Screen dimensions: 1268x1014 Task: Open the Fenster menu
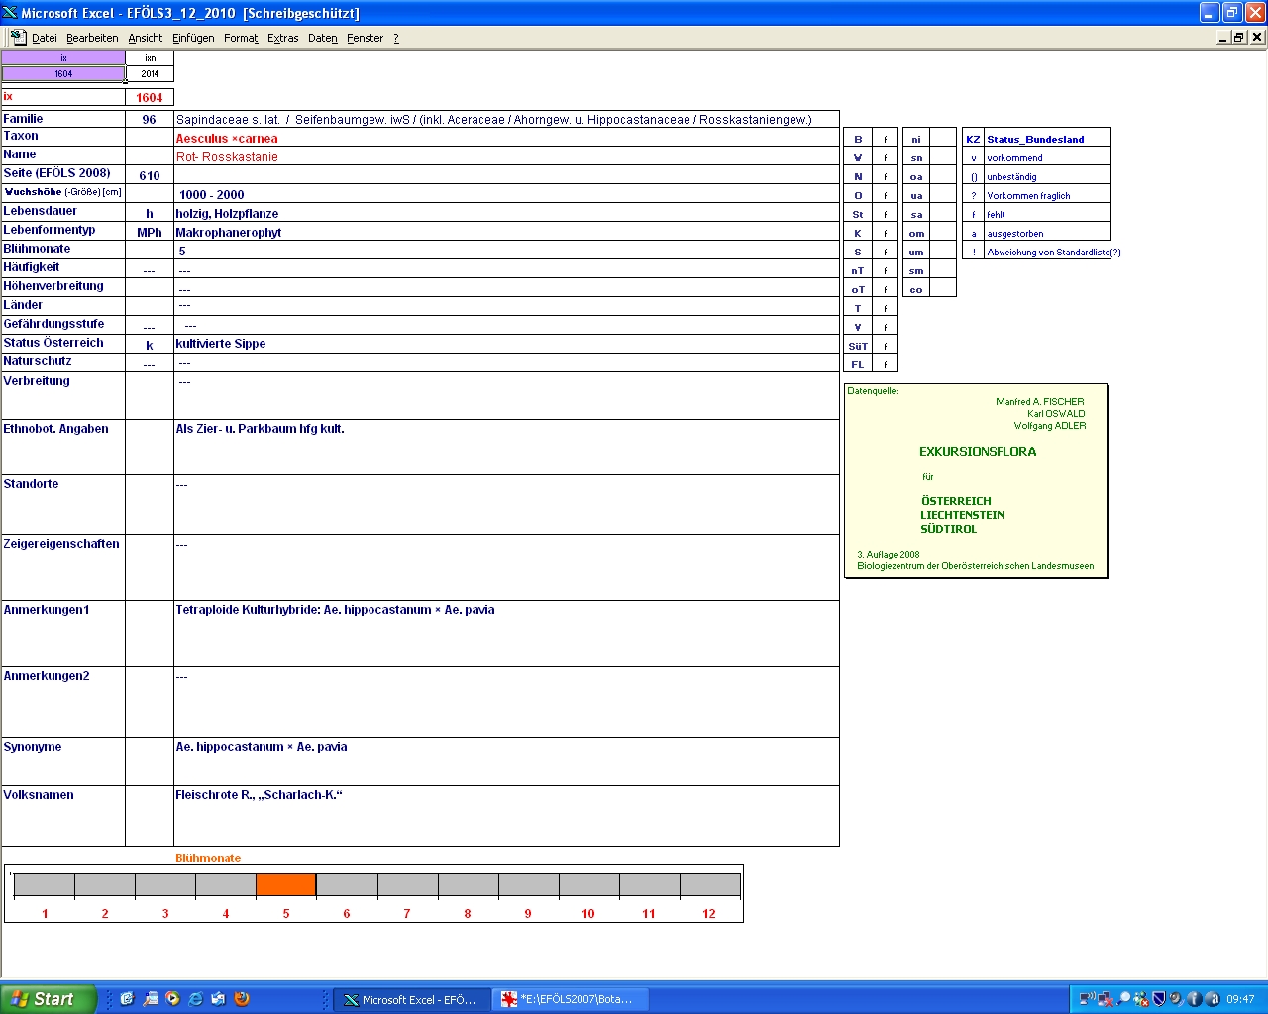(x=366, y=38)
